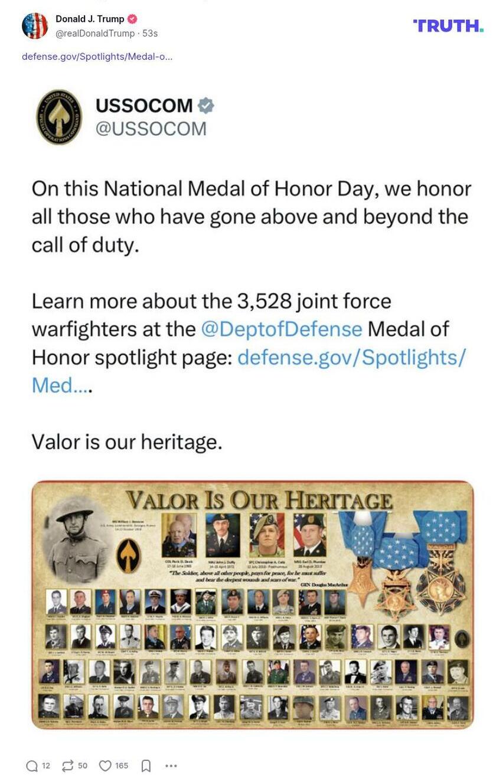Click the @realDonaldTrump handle
The image size is (496, 784).
pyautogui.click(x=95, y=34)
